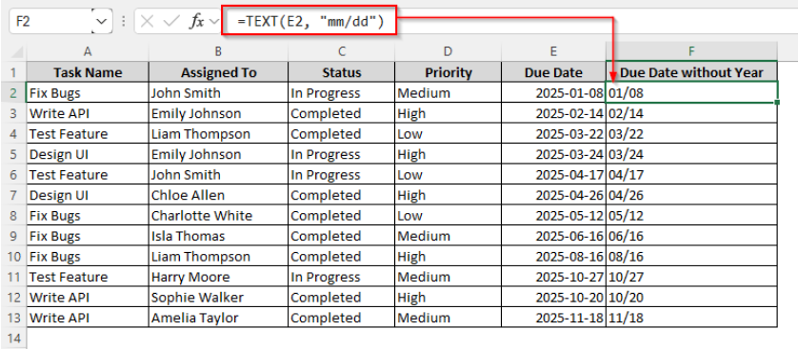
Task: Click the Cancel X icon in formula bar
Action: pyautogui.click(x=147, y=21)
